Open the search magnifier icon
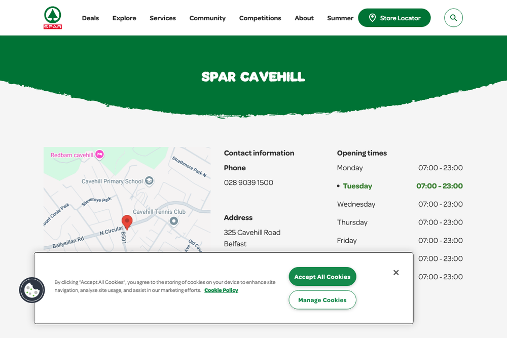507x338 pixels. [x=453, y=18]
